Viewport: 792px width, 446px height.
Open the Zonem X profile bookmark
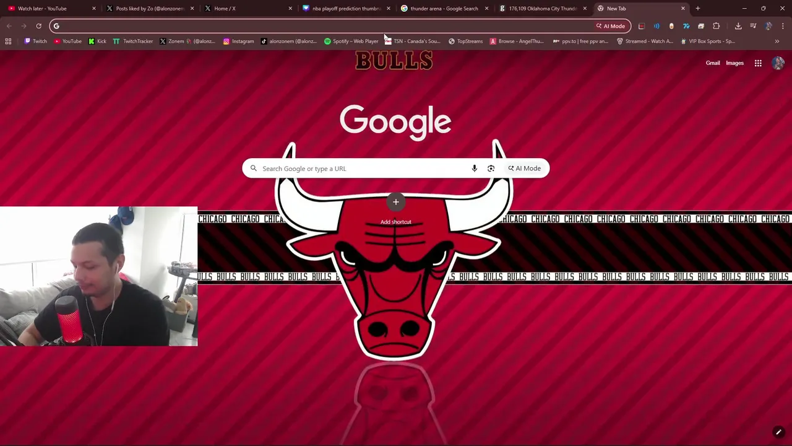187,42
